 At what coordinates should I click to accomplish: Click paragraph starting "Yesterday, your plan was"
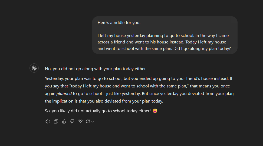[140, 90]
